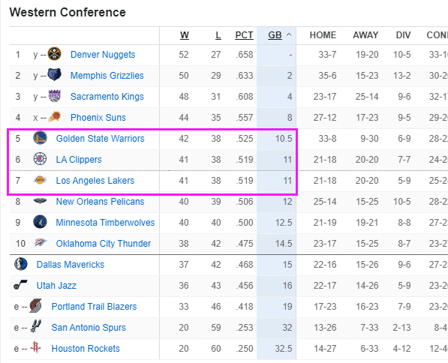
Task: Click the Denver Nuggets team logo
Action: pyautogui.click(x=54, y=54)
